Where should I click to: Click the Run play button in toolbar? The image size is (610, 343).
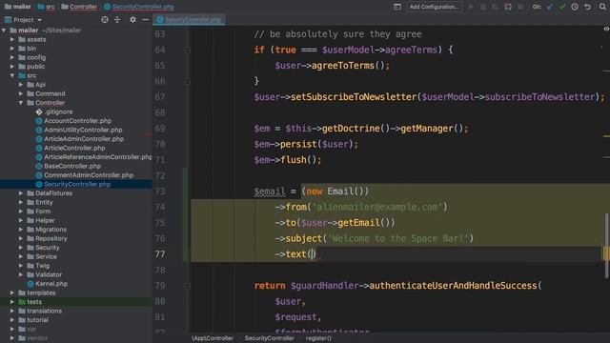click(x=471, y=7)
